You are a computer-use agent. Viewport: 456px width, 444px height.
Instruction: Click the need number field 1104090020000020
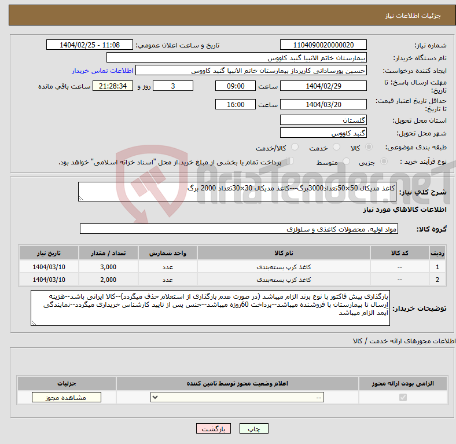pyautogui.click(x=323, y=45)
